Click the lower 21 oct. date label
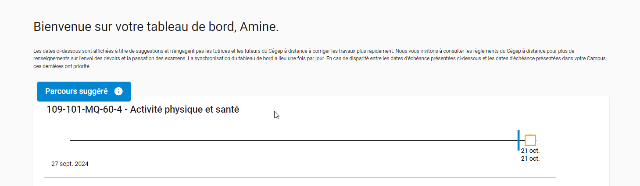640x186 pixels. tap(530, 158)
